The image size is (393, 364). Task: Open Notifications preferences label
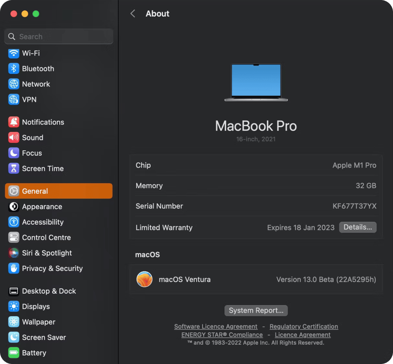[x=43, y=122]
